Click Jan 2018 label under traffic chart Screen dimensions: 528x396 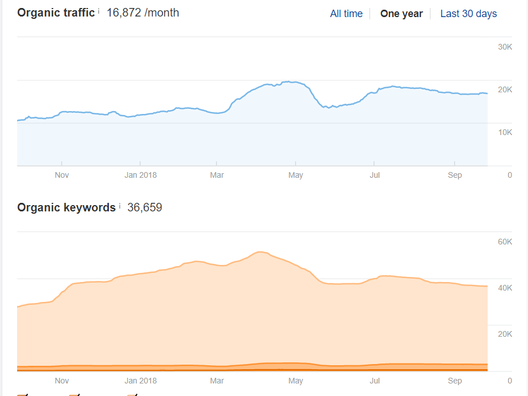140,175
